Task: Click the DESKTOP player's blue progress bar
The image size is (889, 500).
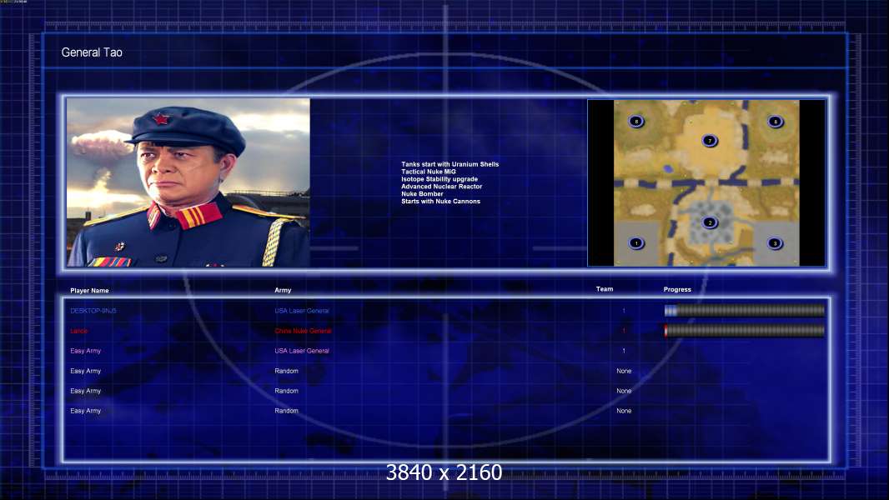Action: 745,310
